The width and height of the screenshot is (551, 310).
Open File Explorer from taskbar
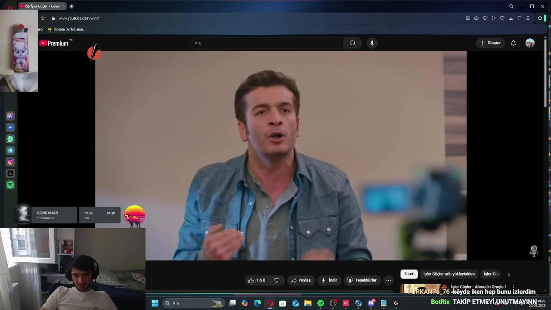pos(308,303)
